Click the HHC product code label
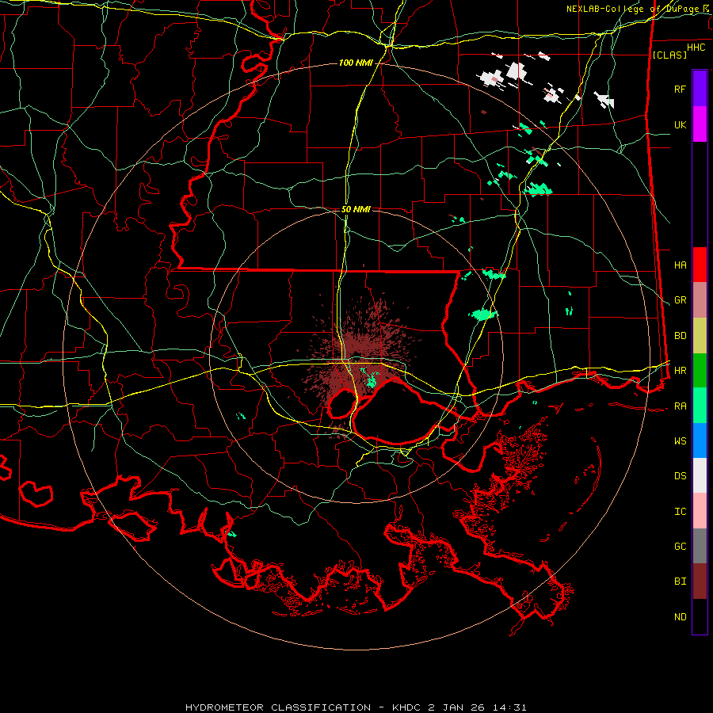Viewport: 713px width, 713px height. tap(696, 47)
